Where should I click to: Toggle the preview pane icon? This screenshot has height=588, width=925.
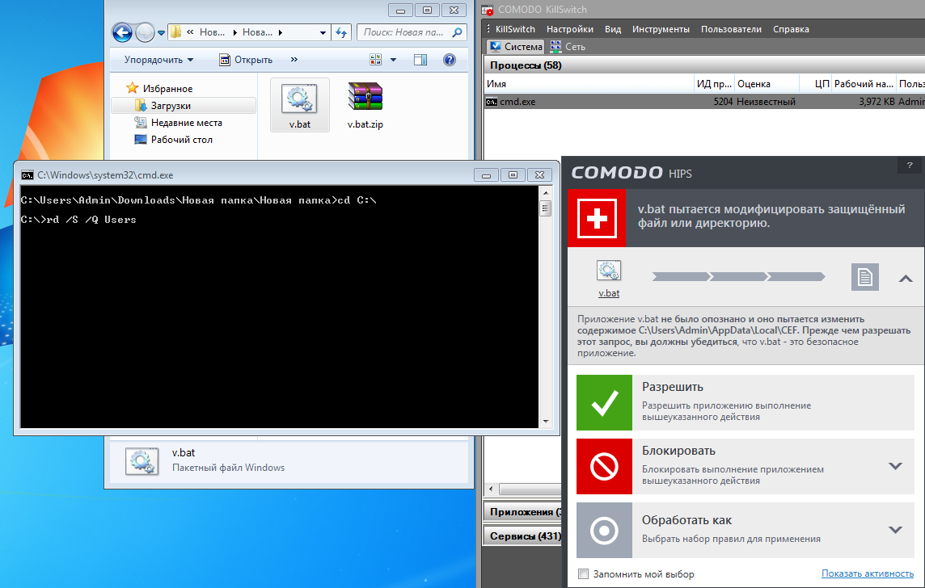point(420,60)
